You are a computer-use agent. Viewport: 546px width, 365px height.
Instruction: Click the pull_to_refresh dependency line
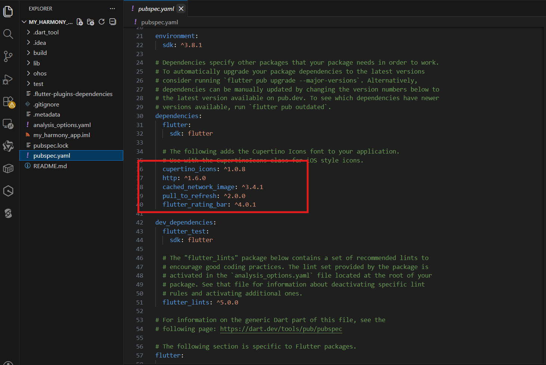204,196
